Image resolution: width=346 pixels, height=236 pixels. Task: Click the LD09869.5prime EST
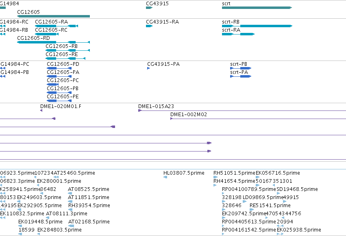pyautogui.click(x=244, y=201)
